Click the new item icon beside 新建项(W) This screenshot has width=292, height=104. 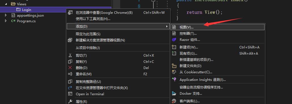click(174, 47)
